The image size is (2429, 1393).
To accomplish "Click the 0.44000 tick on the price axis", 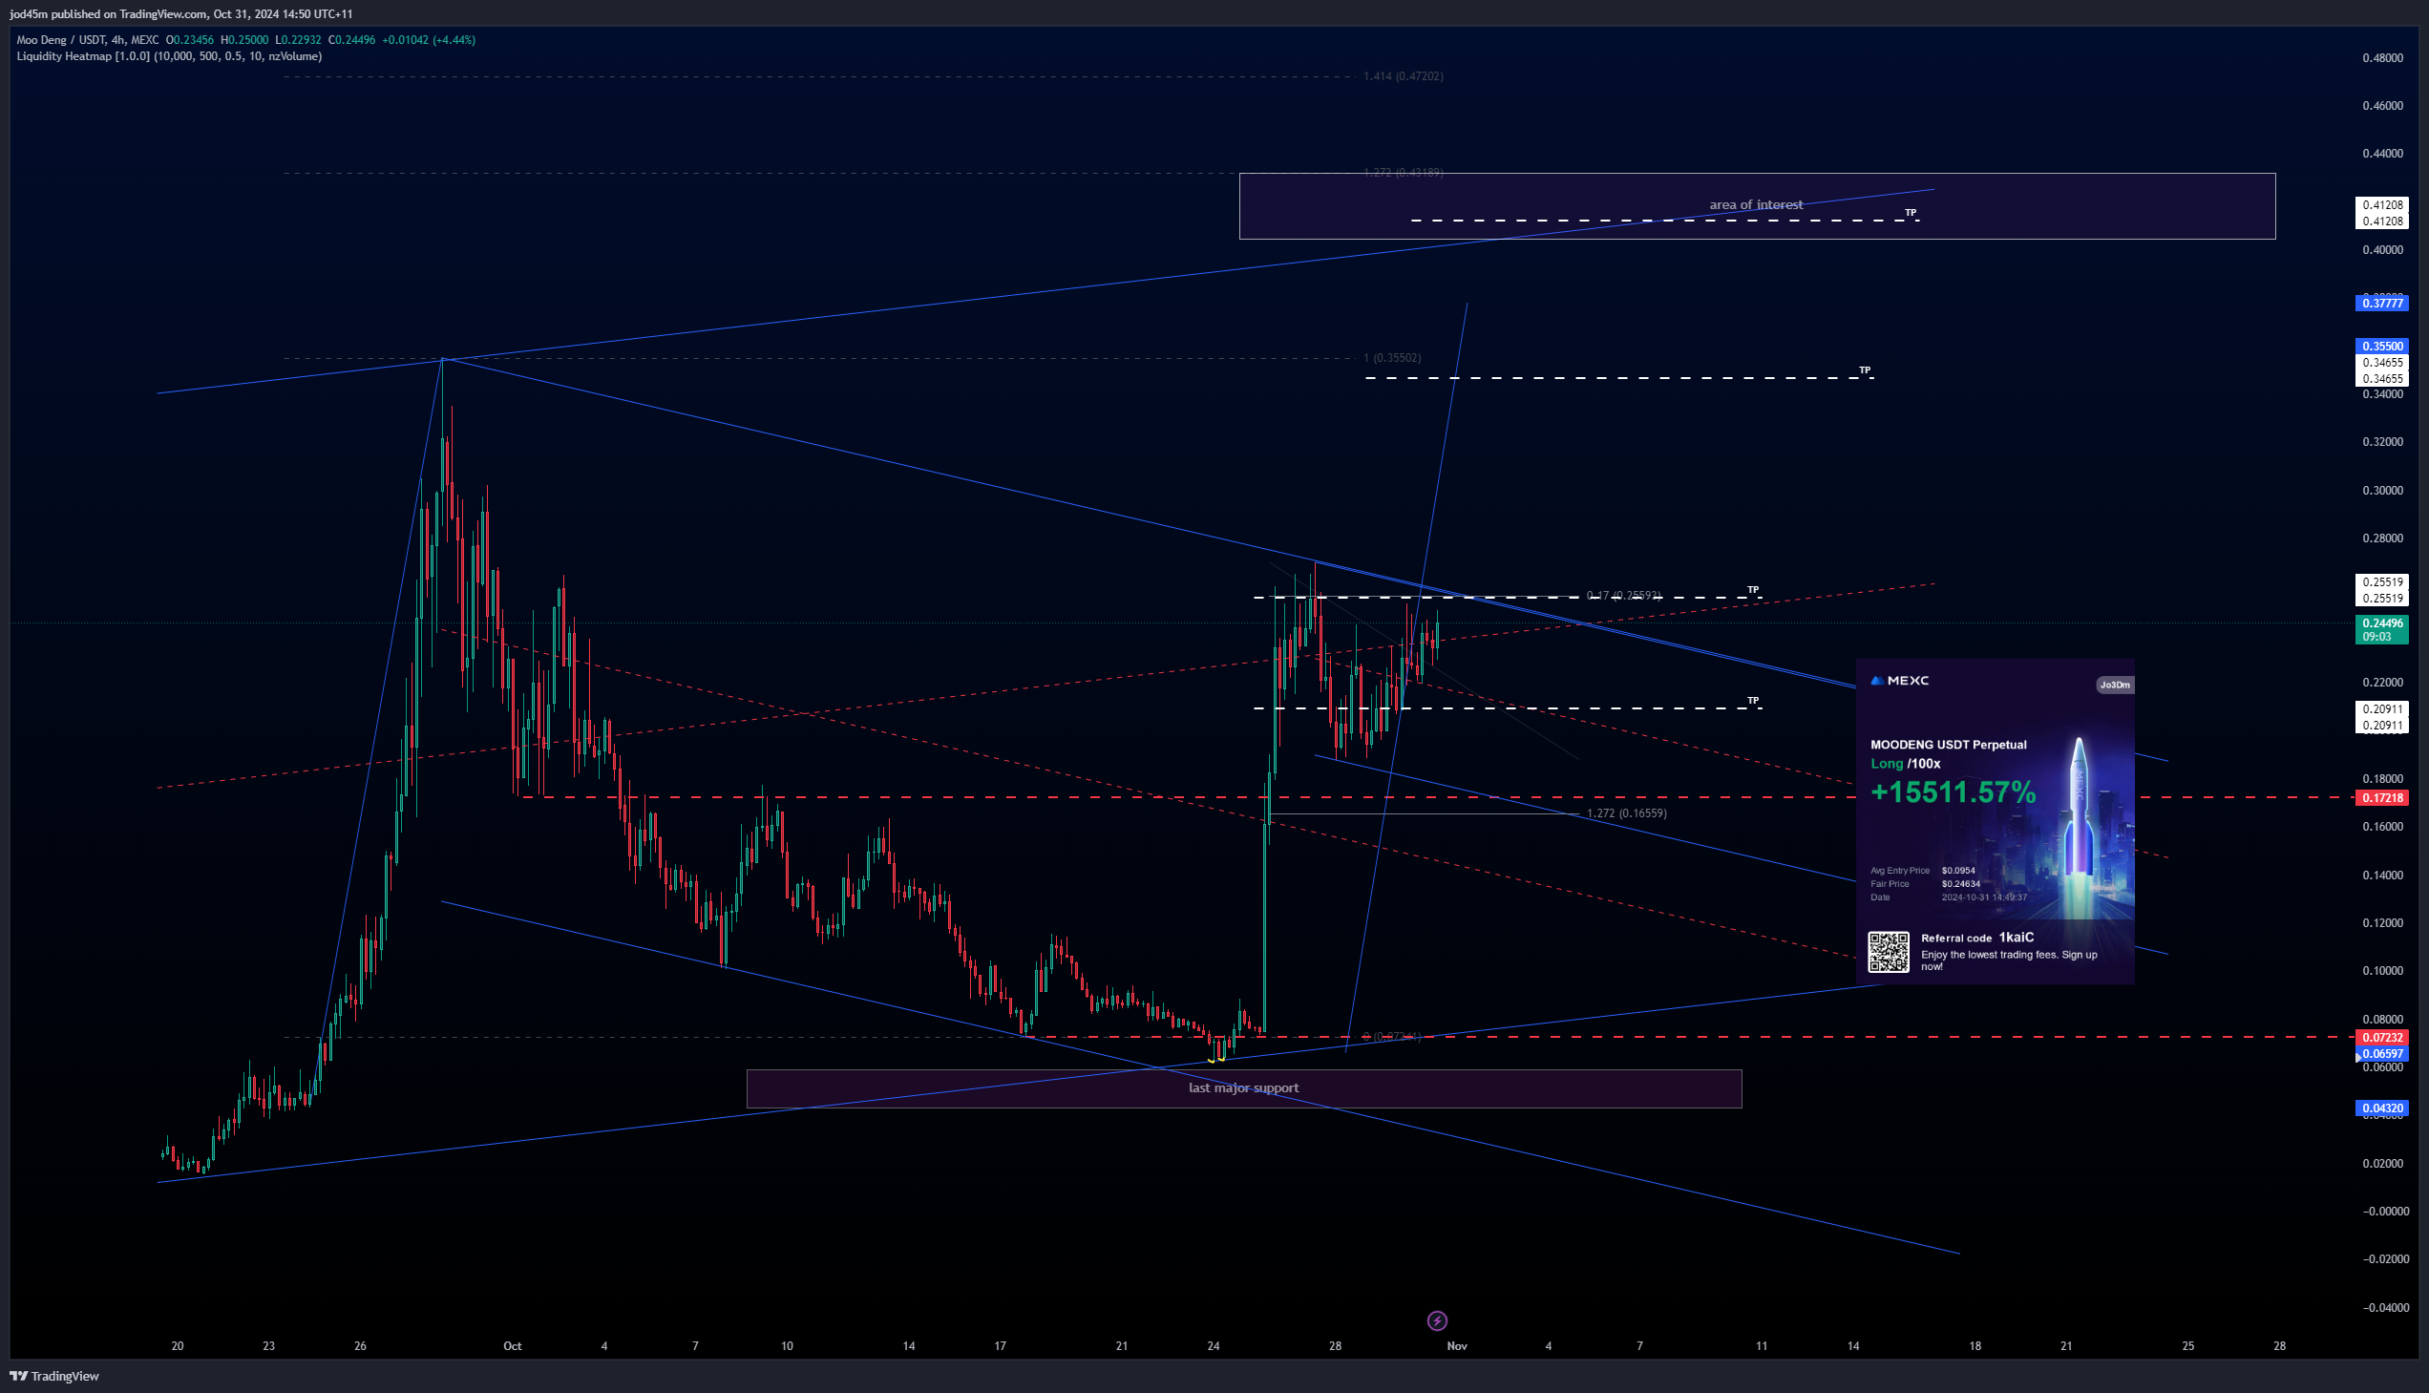I will (2382, 154).
